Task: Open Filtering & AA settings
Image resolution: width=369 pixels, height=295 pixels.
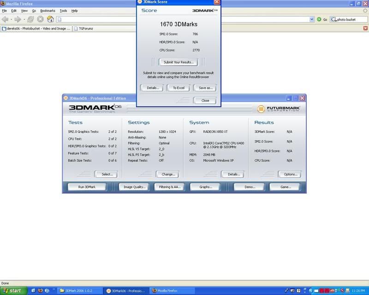Action: (x=170, y=187)
